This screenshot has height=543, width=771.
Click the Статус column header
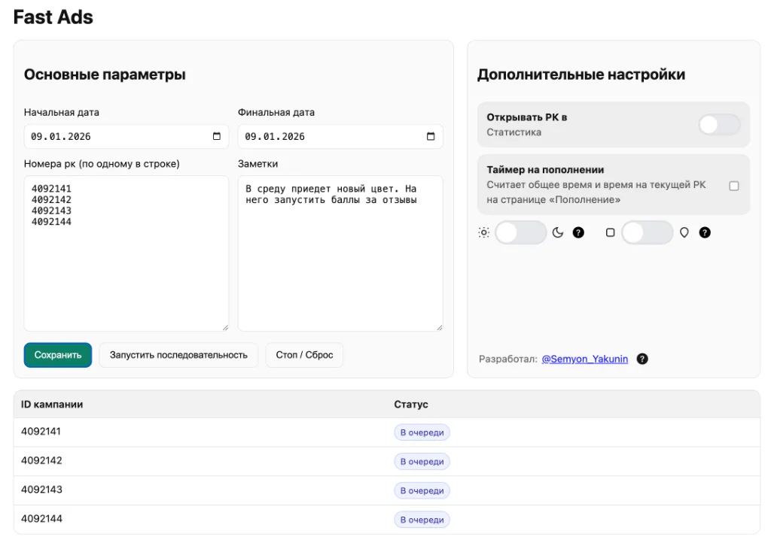point(411,405)
